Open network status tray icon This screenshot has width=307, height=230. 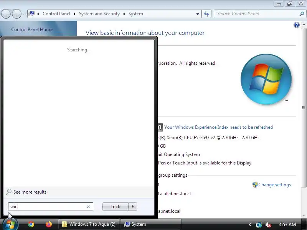tap(259, 225)
